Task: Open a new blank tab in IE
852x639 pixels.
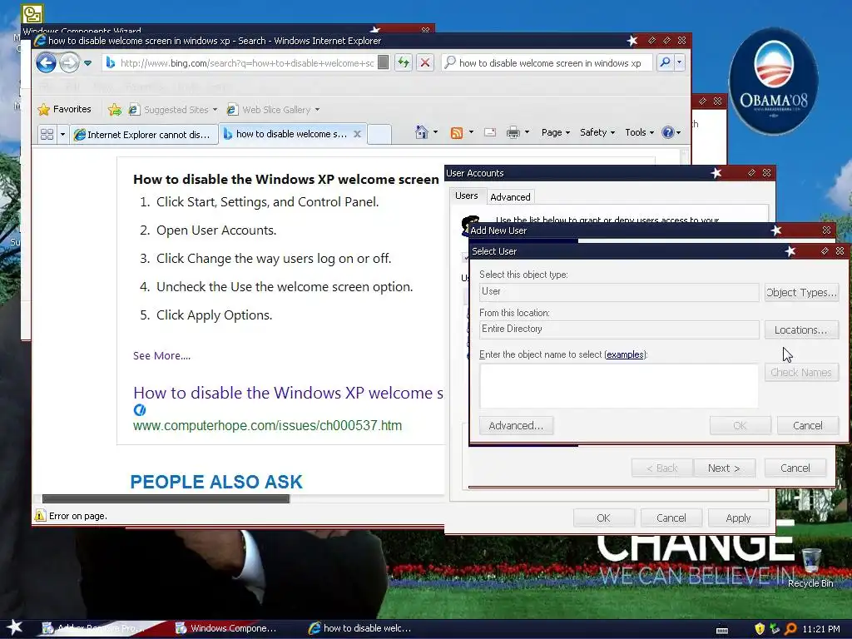Action: tap(379, 134)
